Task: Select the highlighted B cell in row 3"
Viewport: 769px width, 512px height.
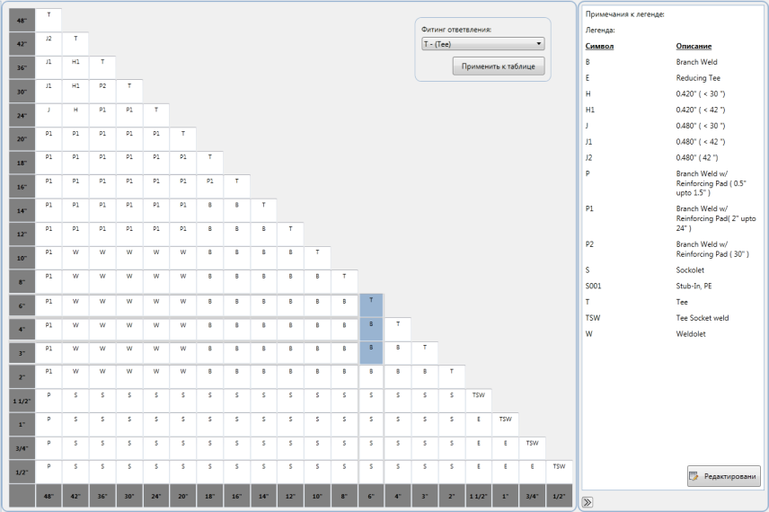Action: click(x=371, y=353)
